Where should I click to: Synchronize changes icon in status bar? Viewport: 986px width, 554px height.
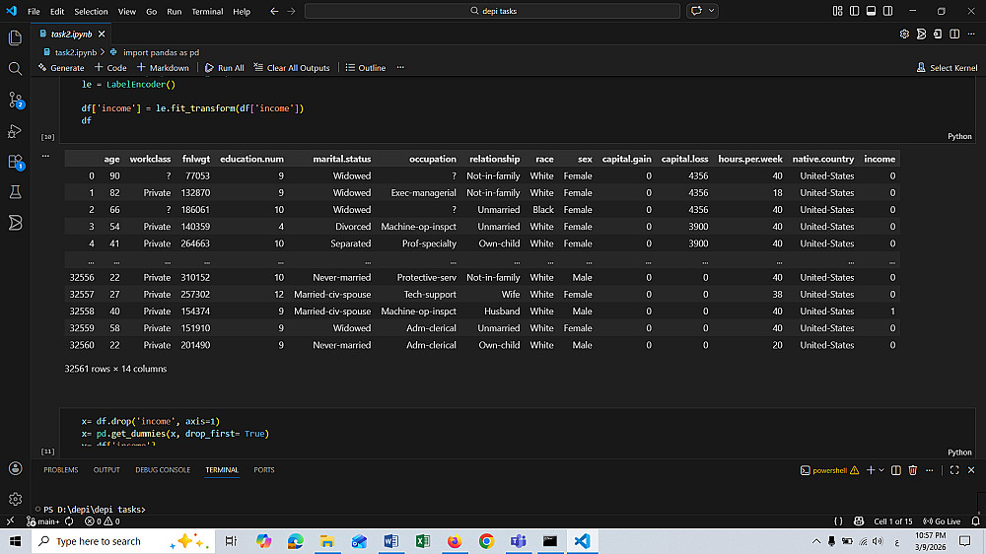point(70,521)
